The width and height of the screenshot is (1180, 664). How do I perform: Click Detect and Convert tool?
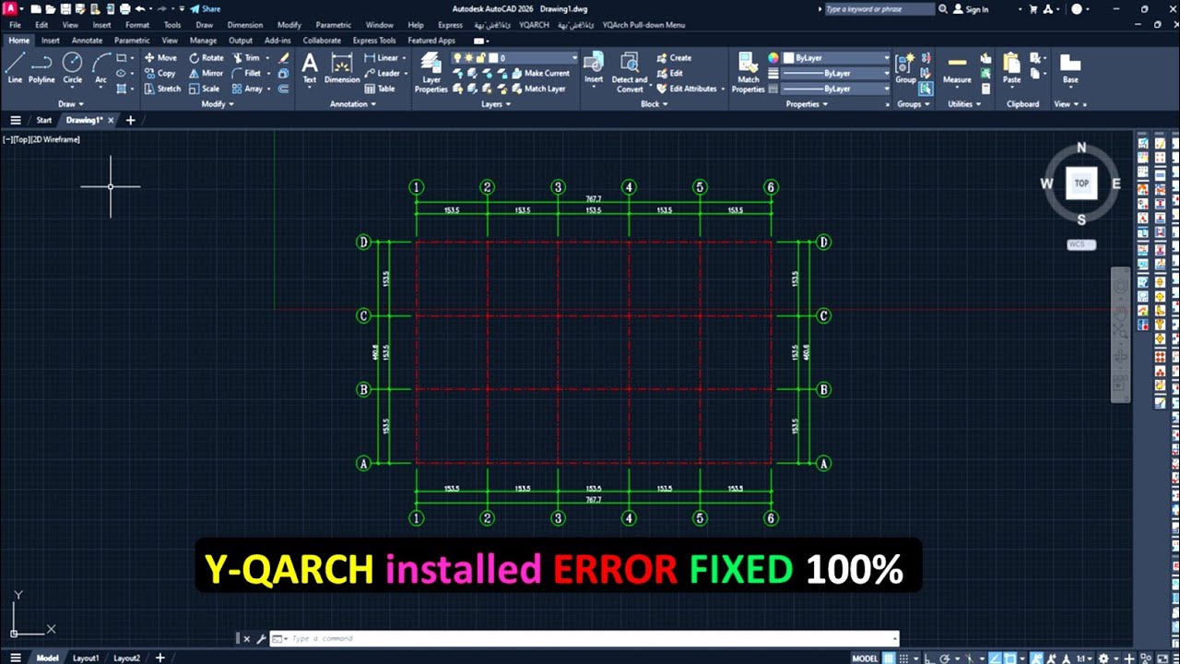630,73
